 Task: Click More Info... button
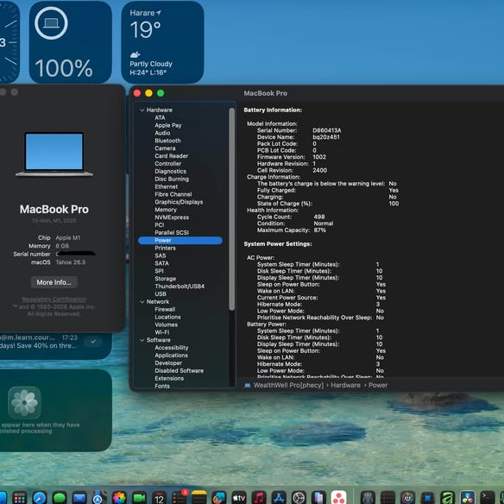pos(54,282)
